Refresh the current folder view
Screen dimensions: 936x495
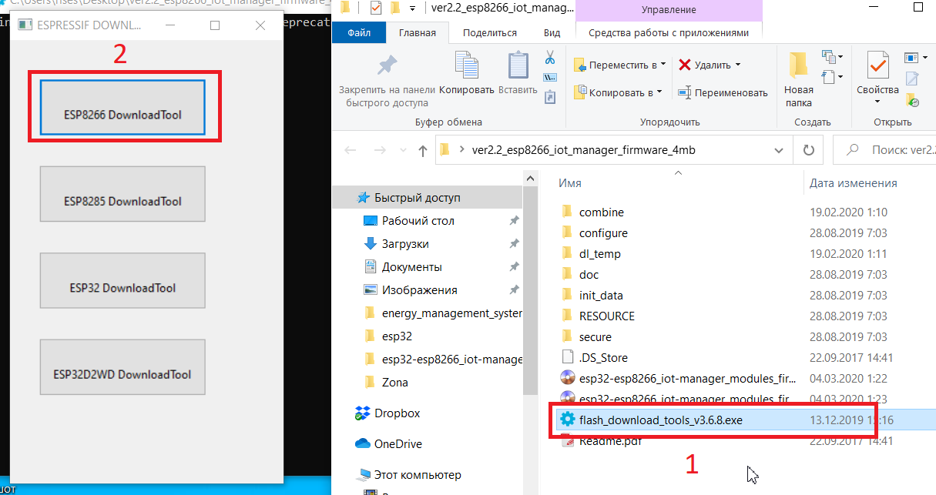tap(807, 150)
